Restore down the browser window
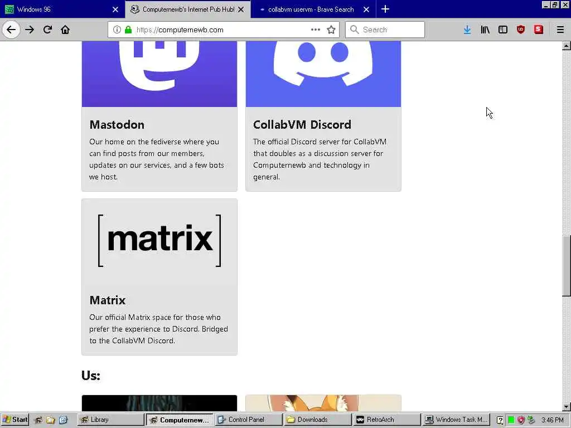 pos(555,4)
